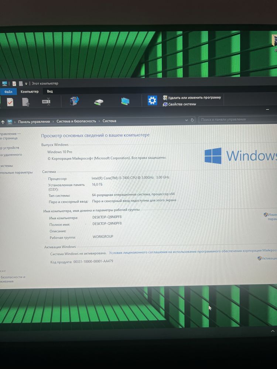Click the Up arrow navigation button
The height and width of the screenshot is (369, 277).
pos(3,122)
